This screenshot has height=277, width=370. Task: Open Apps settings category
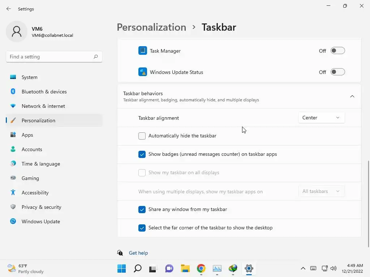[54, 135]
